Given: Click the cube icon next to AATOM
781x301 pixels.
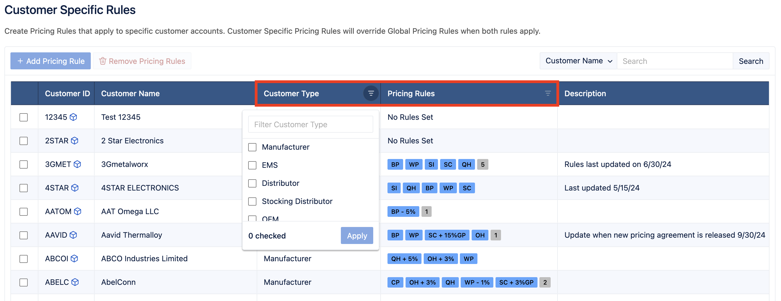Looking at the screenshot, I should click(78, 211).
